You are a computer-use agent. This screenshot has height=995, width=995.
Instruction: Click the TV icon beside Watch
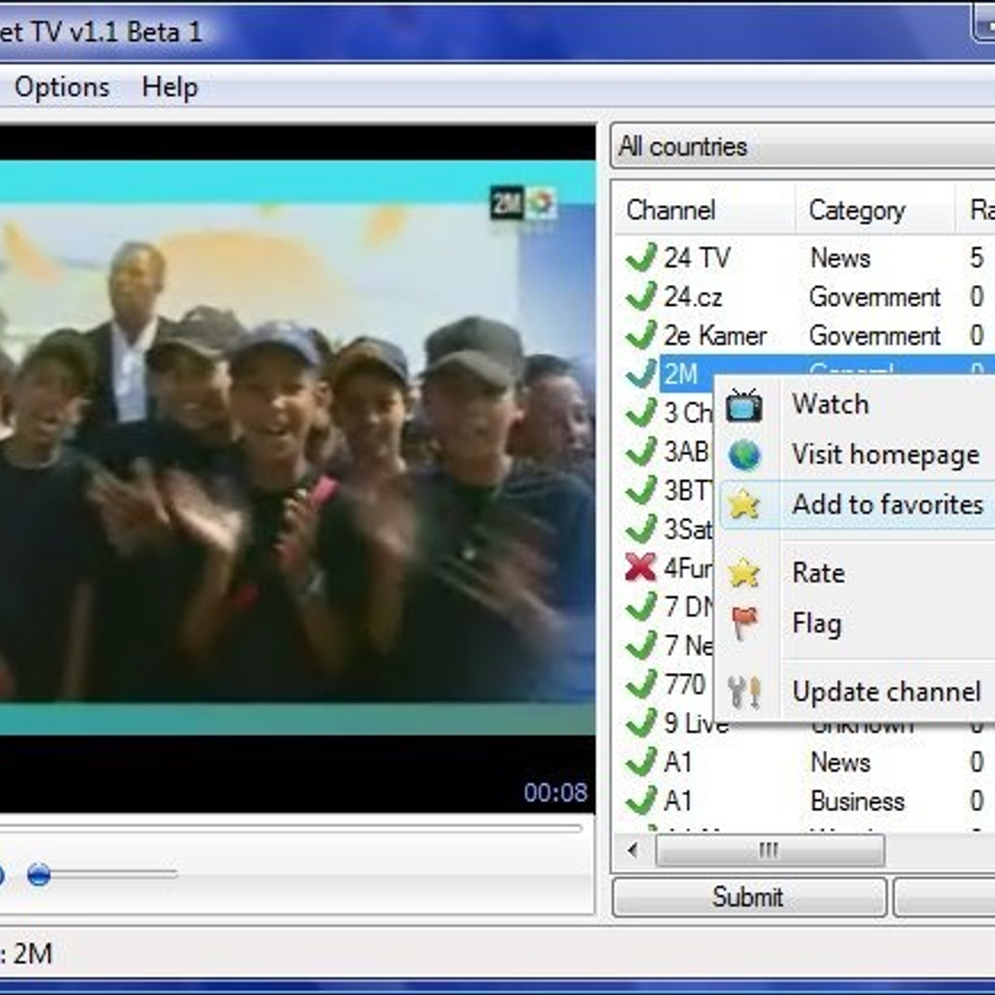(x=744, y=405)
